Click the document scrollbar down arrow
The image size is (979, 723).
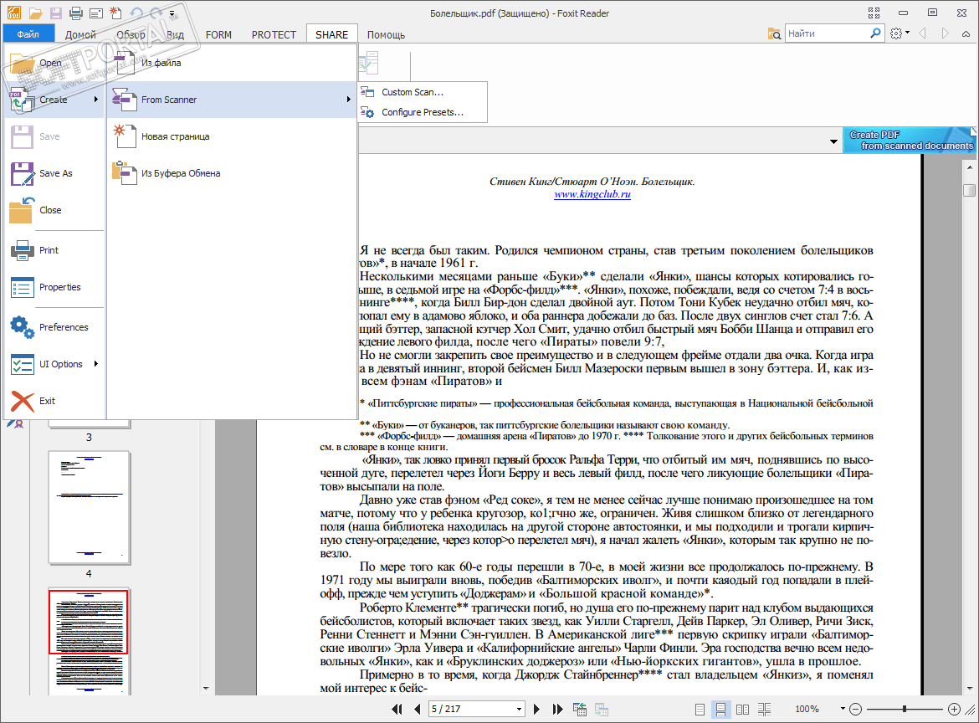tap(970, 688)
